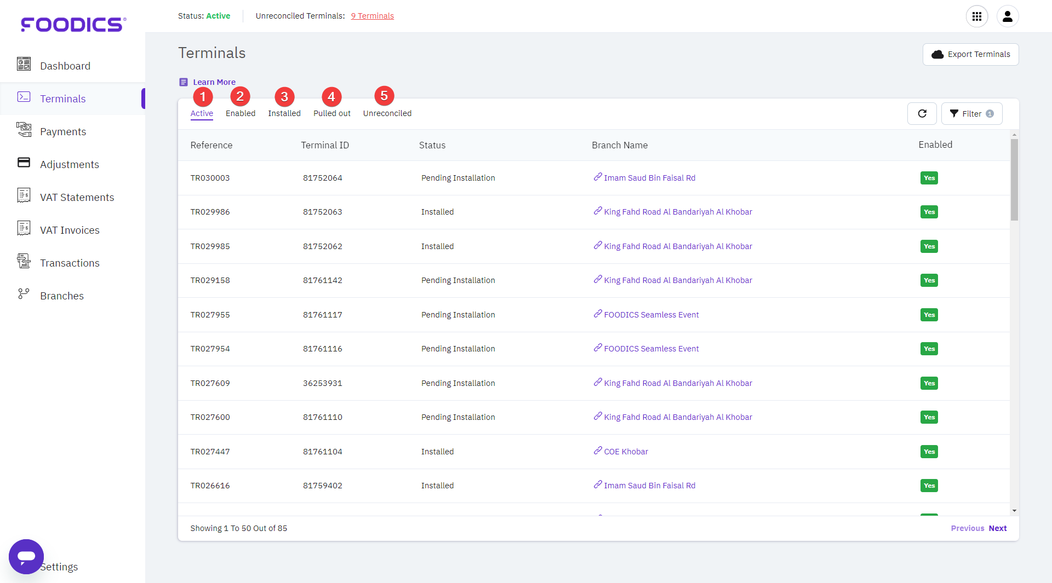Click the Status column header
The image size is (1052, 583).
point(432,145)
